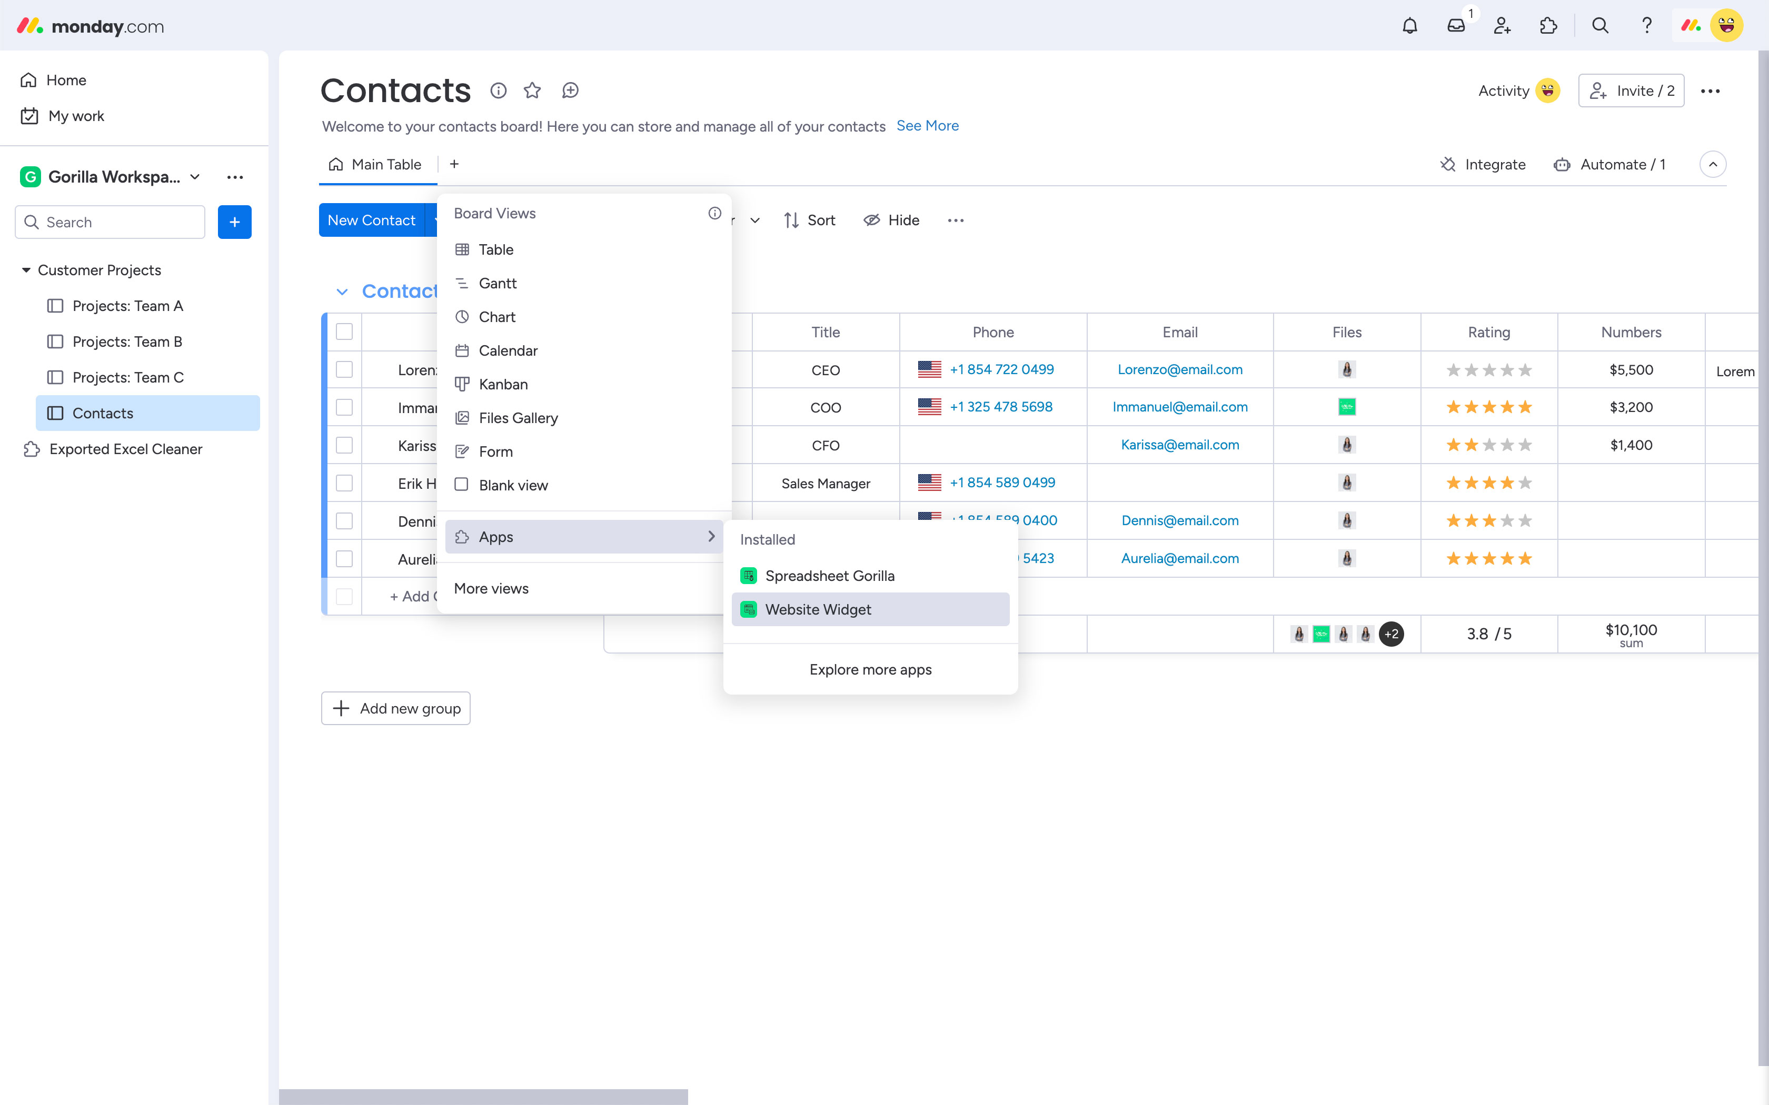Open the inbox tray icon
Viewport: 1769px width, 1105px height.
tap(1455, 26)
